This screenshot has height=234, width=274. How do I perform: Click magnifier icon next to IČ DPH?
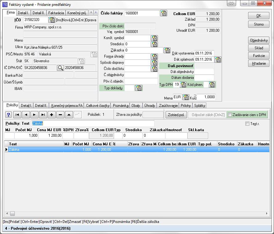60,68
